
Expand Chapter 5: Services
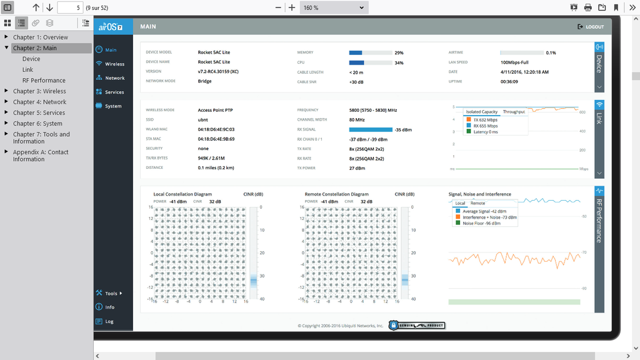[x=6, y=112]
